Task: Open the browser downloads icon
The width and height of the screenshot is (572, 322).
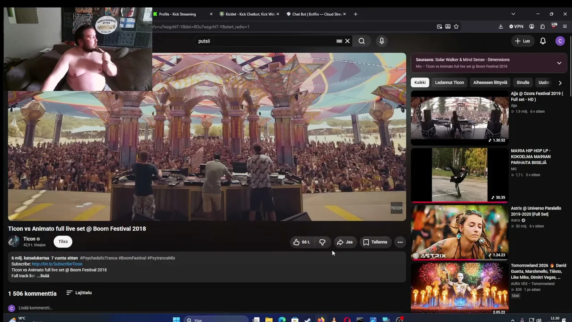Action: (x=500, y=26)
